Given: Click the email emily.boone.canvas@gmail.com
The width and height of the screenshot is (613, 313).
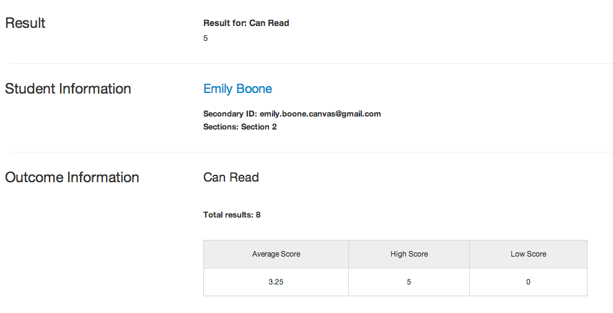Looking at the screenshot, I should [320, 113].
